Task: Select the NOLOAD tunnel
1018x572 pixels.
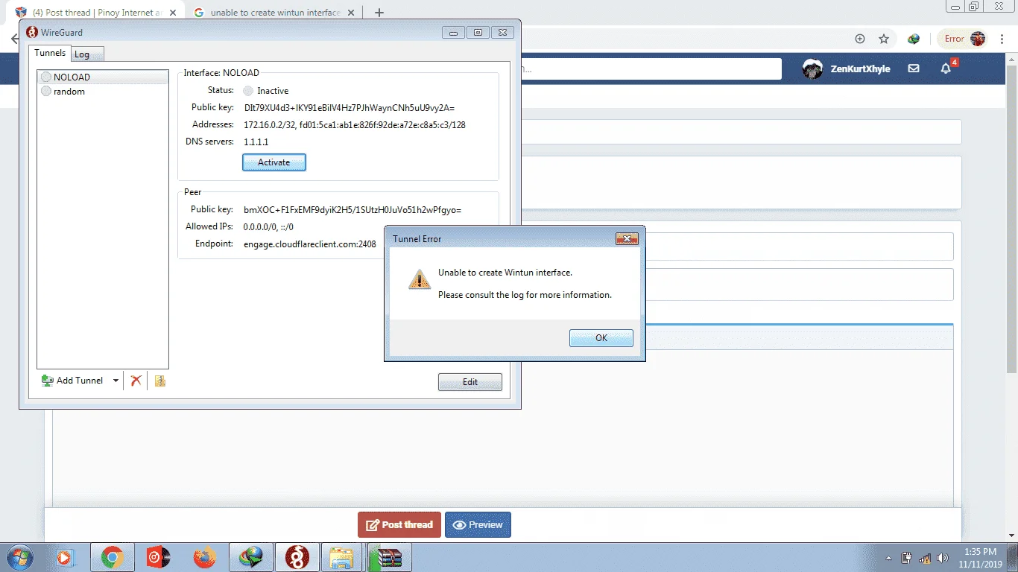Action: point(103,77)
